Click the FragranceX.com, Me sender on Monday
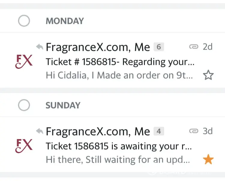 [x=97, y=47]
